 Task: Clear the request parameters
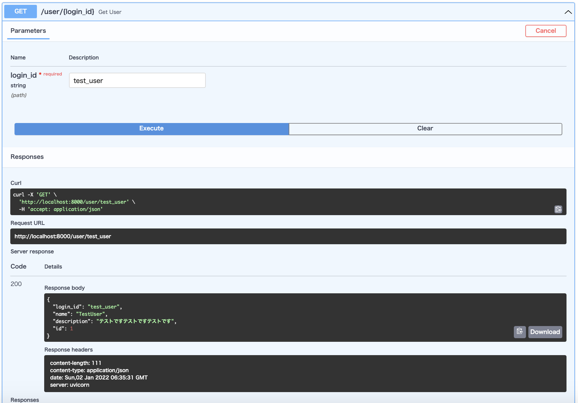pyautogui.click(x=425, y=128)
